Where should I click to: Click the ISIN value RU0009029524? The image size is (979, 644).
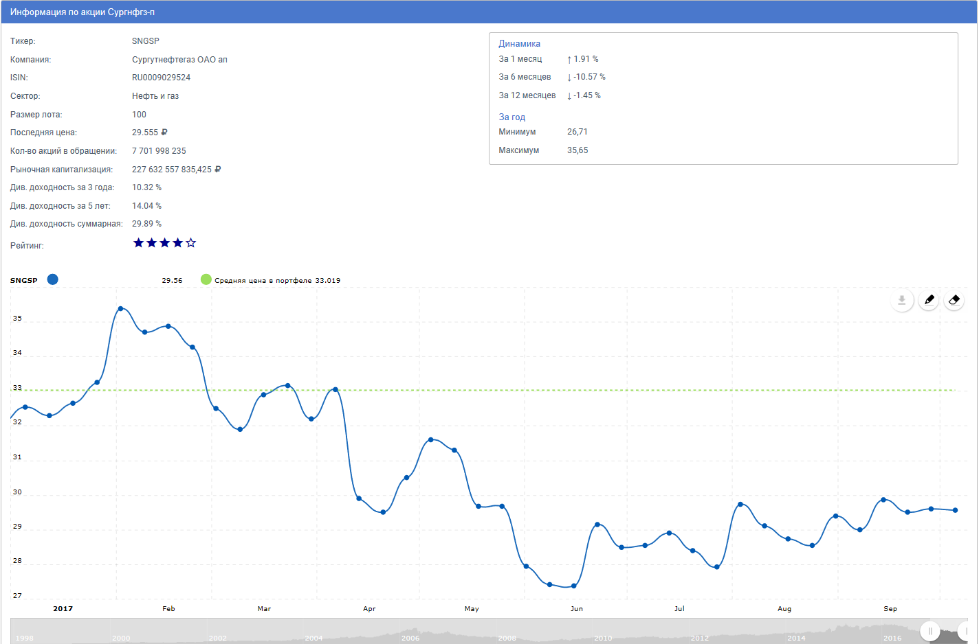pos(161,78)
